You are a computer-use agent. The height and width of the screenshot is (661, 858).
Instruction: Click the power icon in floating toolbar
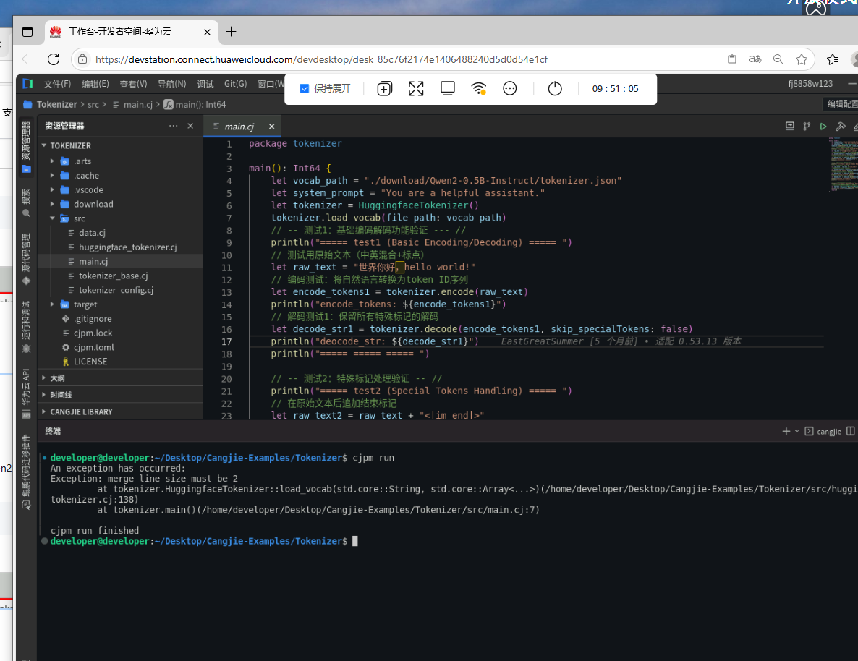(555, 89)
